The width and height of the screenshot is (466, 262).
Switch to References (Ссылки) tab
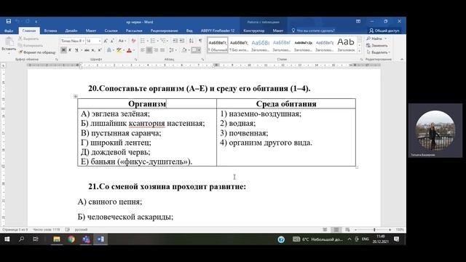click(x=111, y=31)
